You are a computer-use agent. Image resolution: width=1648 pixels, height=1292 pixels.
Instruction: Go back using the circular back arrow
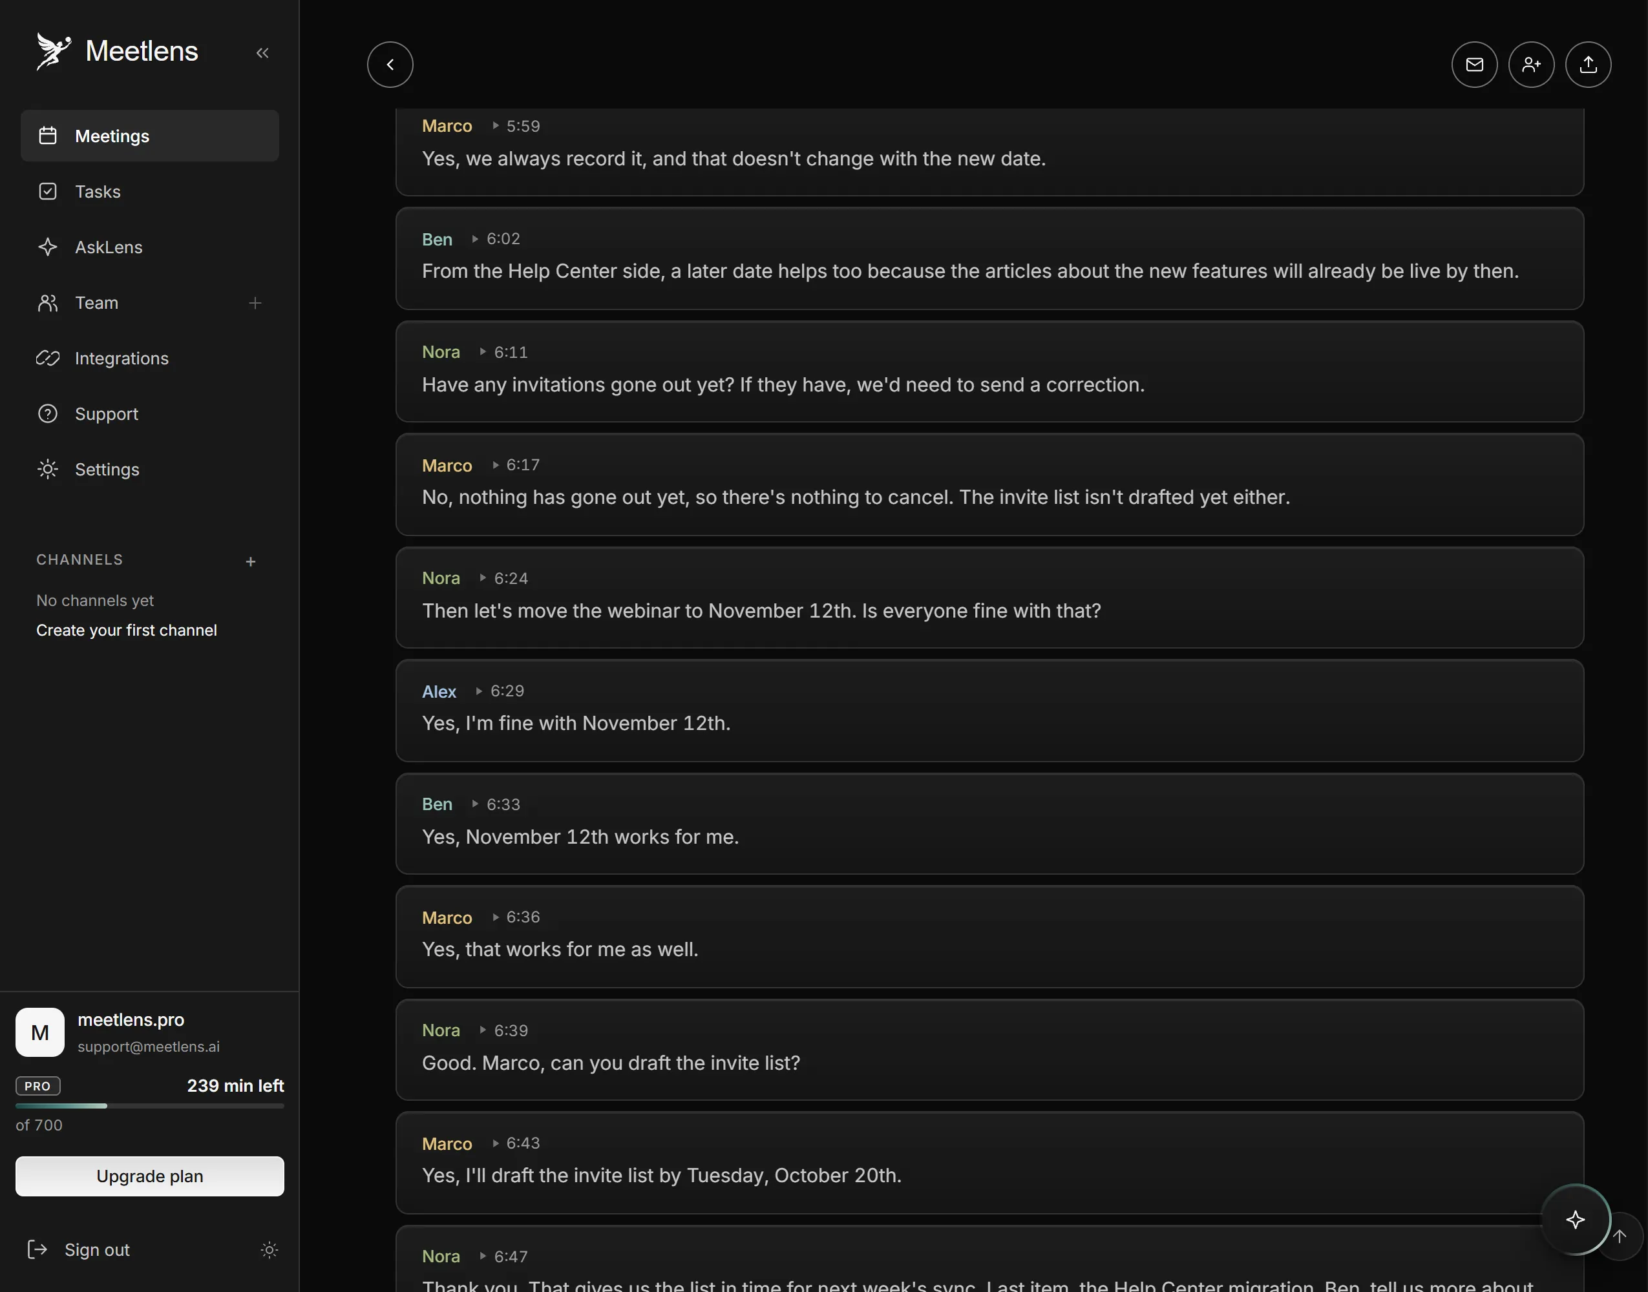[390, 65]
